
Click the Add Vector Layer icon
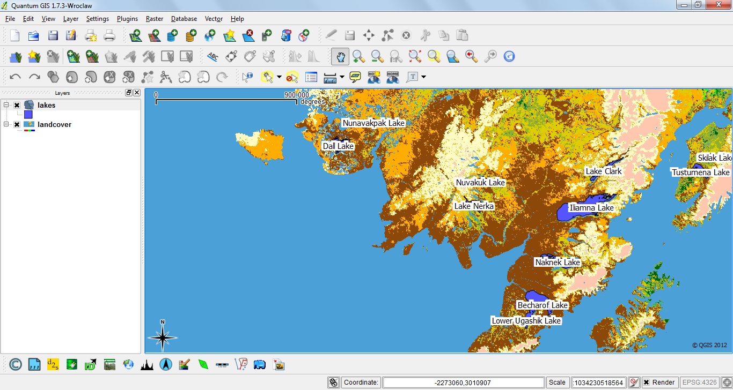pos(137,35)
